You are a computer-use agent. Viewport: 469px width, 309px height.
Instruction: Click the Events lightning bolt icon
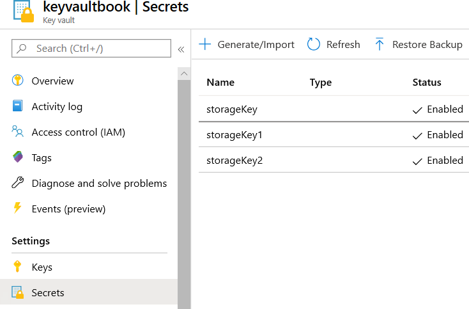click(18, 209)
